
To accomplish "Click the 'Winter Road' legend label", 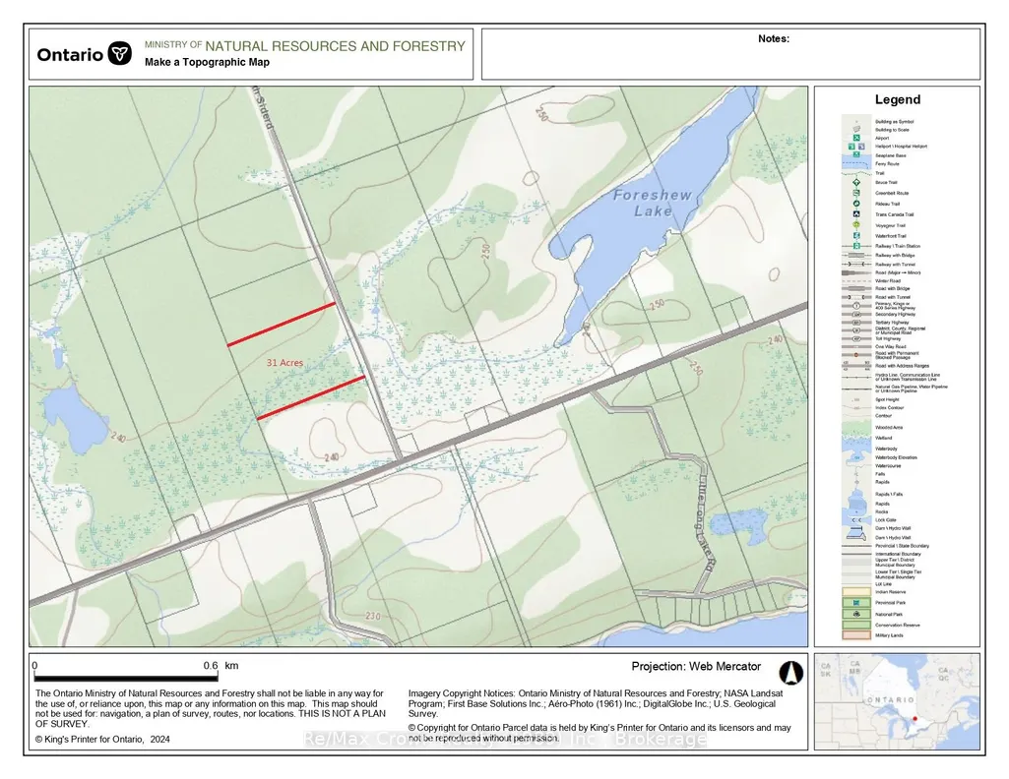I will [887, 281].
